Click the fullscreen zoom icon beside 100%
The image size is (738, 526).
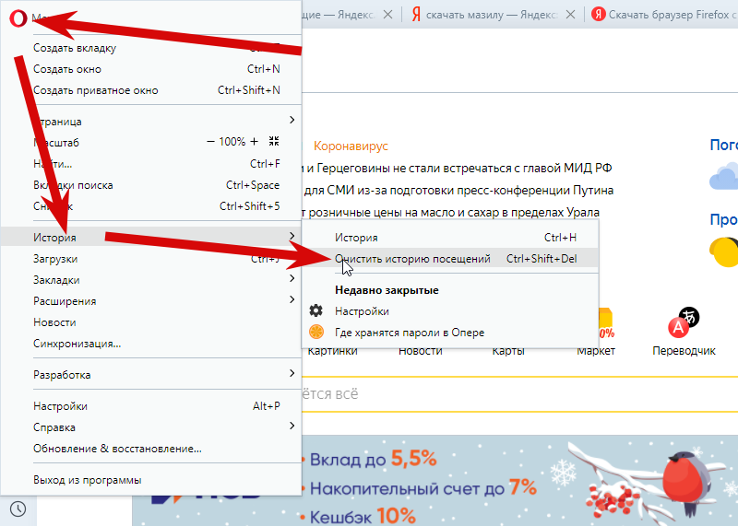tap(274, 141)
